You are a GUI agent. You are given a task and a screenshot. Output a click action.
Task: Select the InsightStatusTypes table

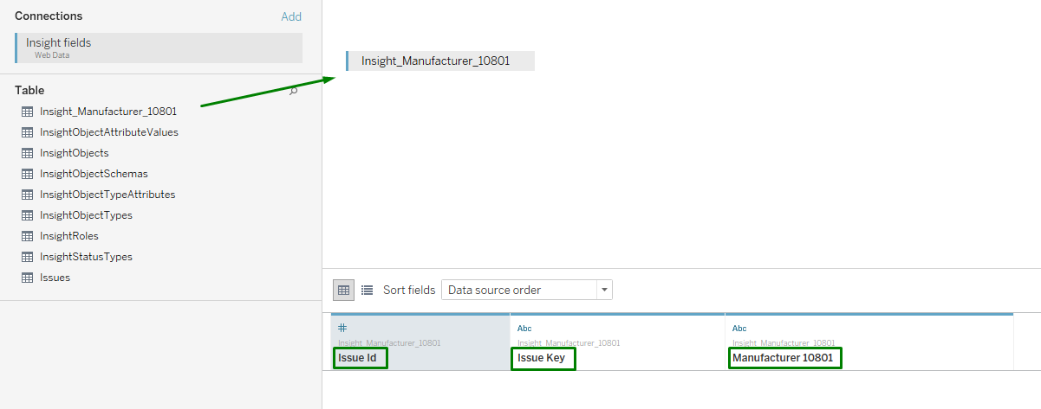pyautogui.click(x=86, y=257)
